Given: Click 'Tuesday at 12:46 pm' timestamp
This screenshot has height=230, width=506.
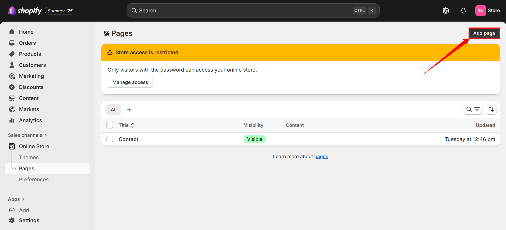Looking at the screenshot, I should (470, 139).
